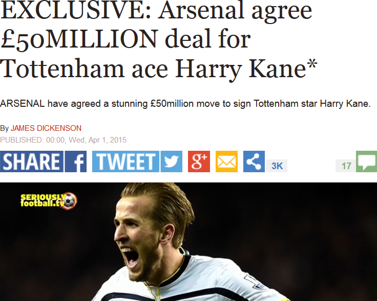Click the 17 comments counter
Screen dimensions: 377x301
coord(346,166)
